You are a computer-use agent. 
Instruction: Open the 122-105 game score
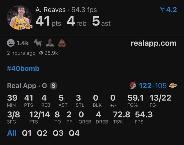153,86
